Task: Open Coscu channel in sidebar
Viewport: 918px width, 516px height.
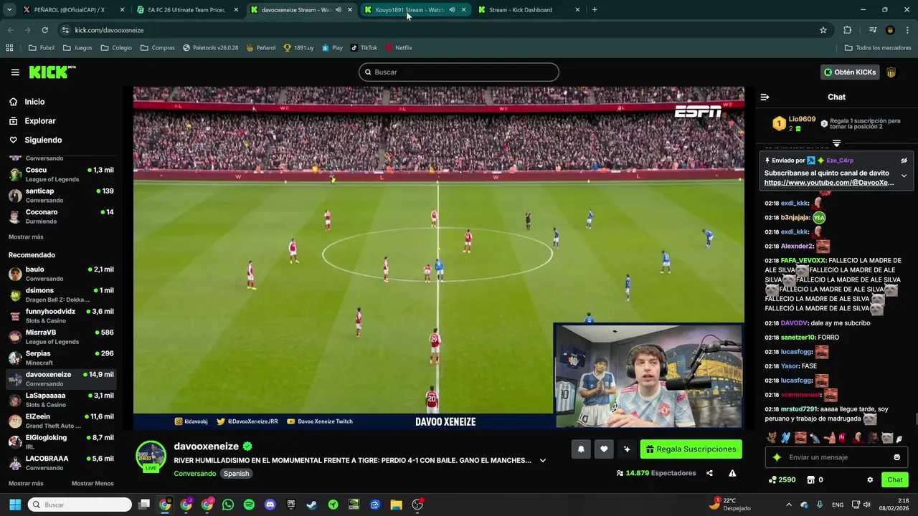Action: pos(61,174)
